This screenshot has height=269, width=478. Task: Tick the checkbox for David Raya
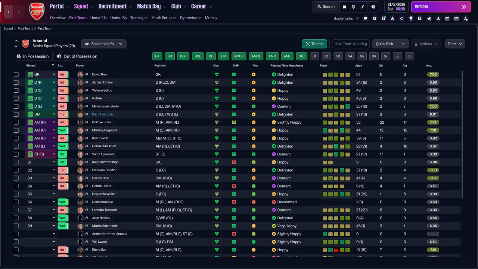(16, 74)
